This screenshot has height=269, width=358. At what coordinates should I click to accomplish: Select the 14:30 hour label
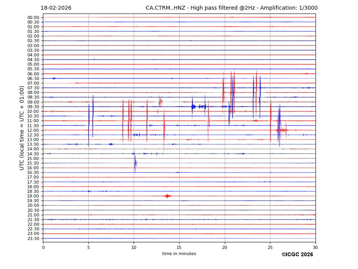coord(33,154)
